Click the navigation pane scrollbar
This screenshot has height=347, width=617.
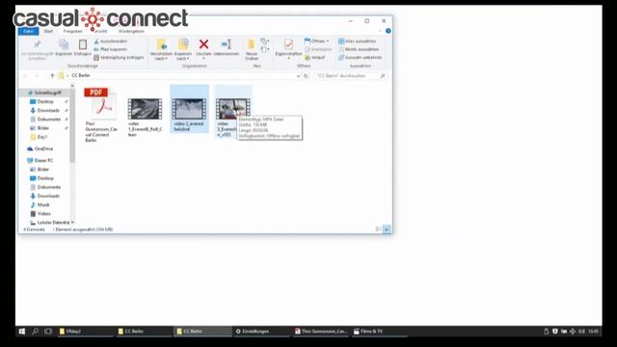pos(72,125)
